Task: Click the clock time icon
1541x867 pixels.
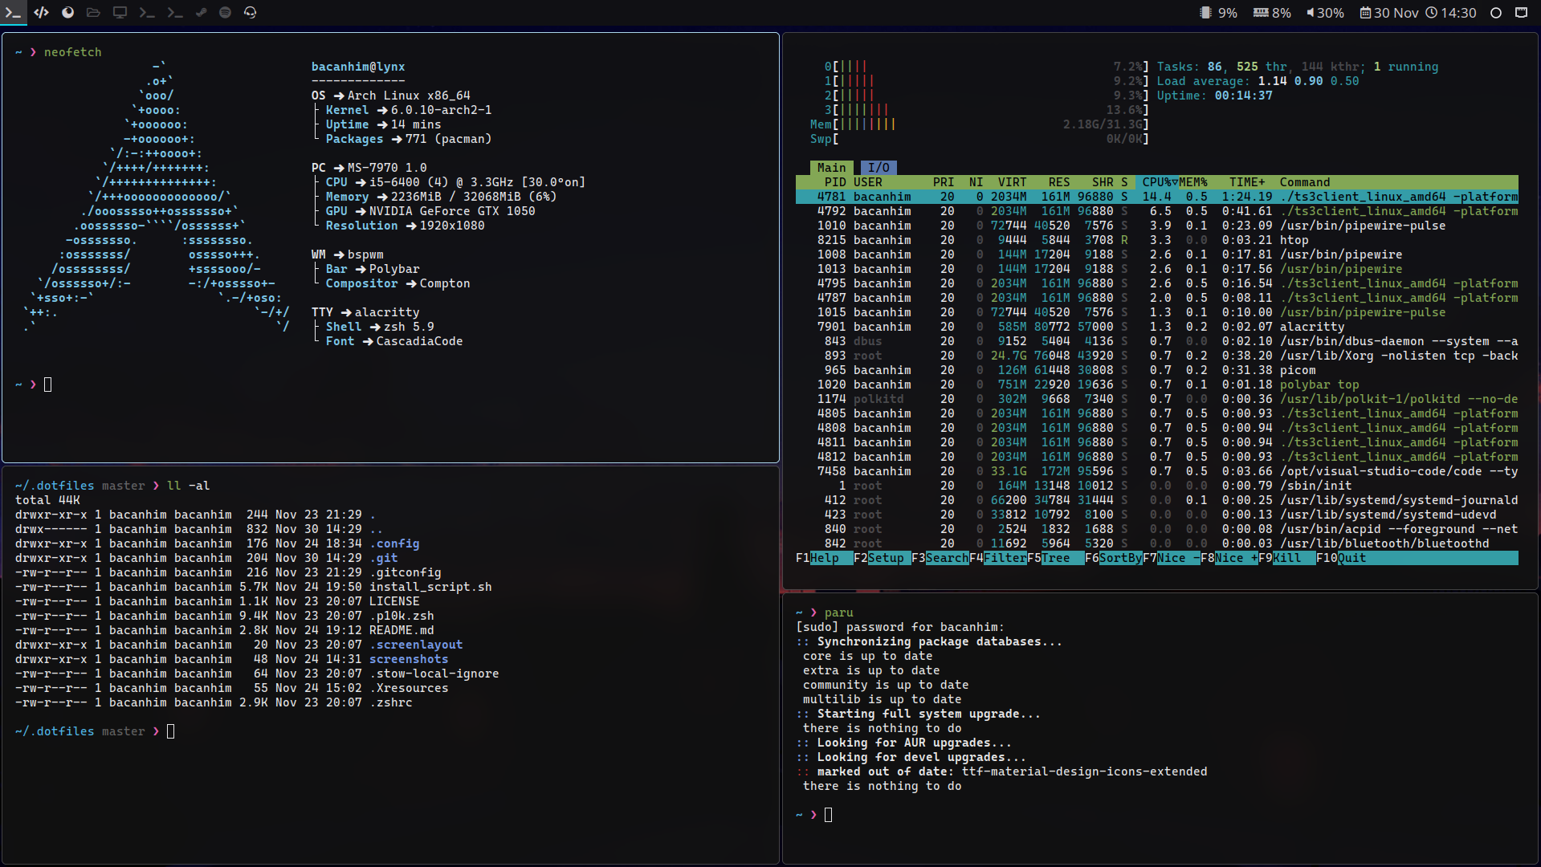Action: point(1431,13)
